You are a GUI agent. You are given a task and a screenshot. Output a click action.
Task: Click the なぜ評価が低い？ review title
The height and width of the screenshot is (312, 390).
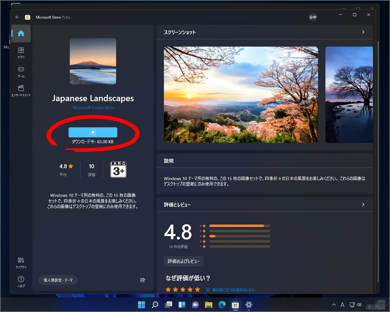coord(188,278)
